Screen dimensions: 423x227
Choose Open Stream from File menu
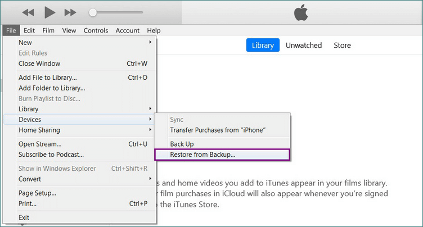coord(79,144)
